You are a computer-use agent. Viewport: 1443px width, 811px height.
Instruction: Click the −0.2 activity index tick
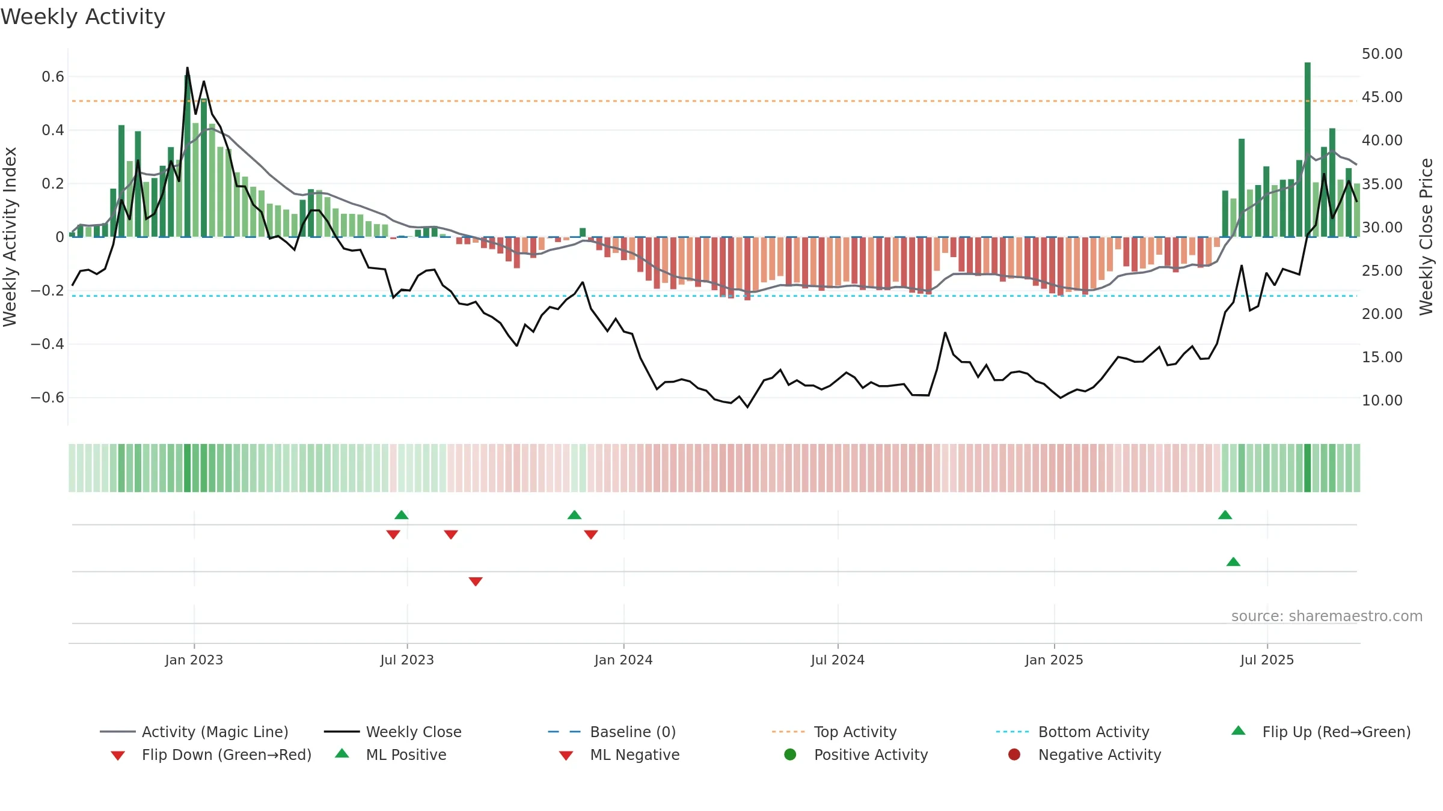(47, 290)
